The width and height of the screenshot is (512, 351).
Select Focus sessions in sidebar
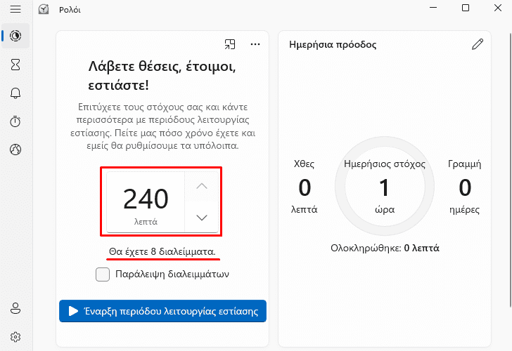[x=15, y=36]
